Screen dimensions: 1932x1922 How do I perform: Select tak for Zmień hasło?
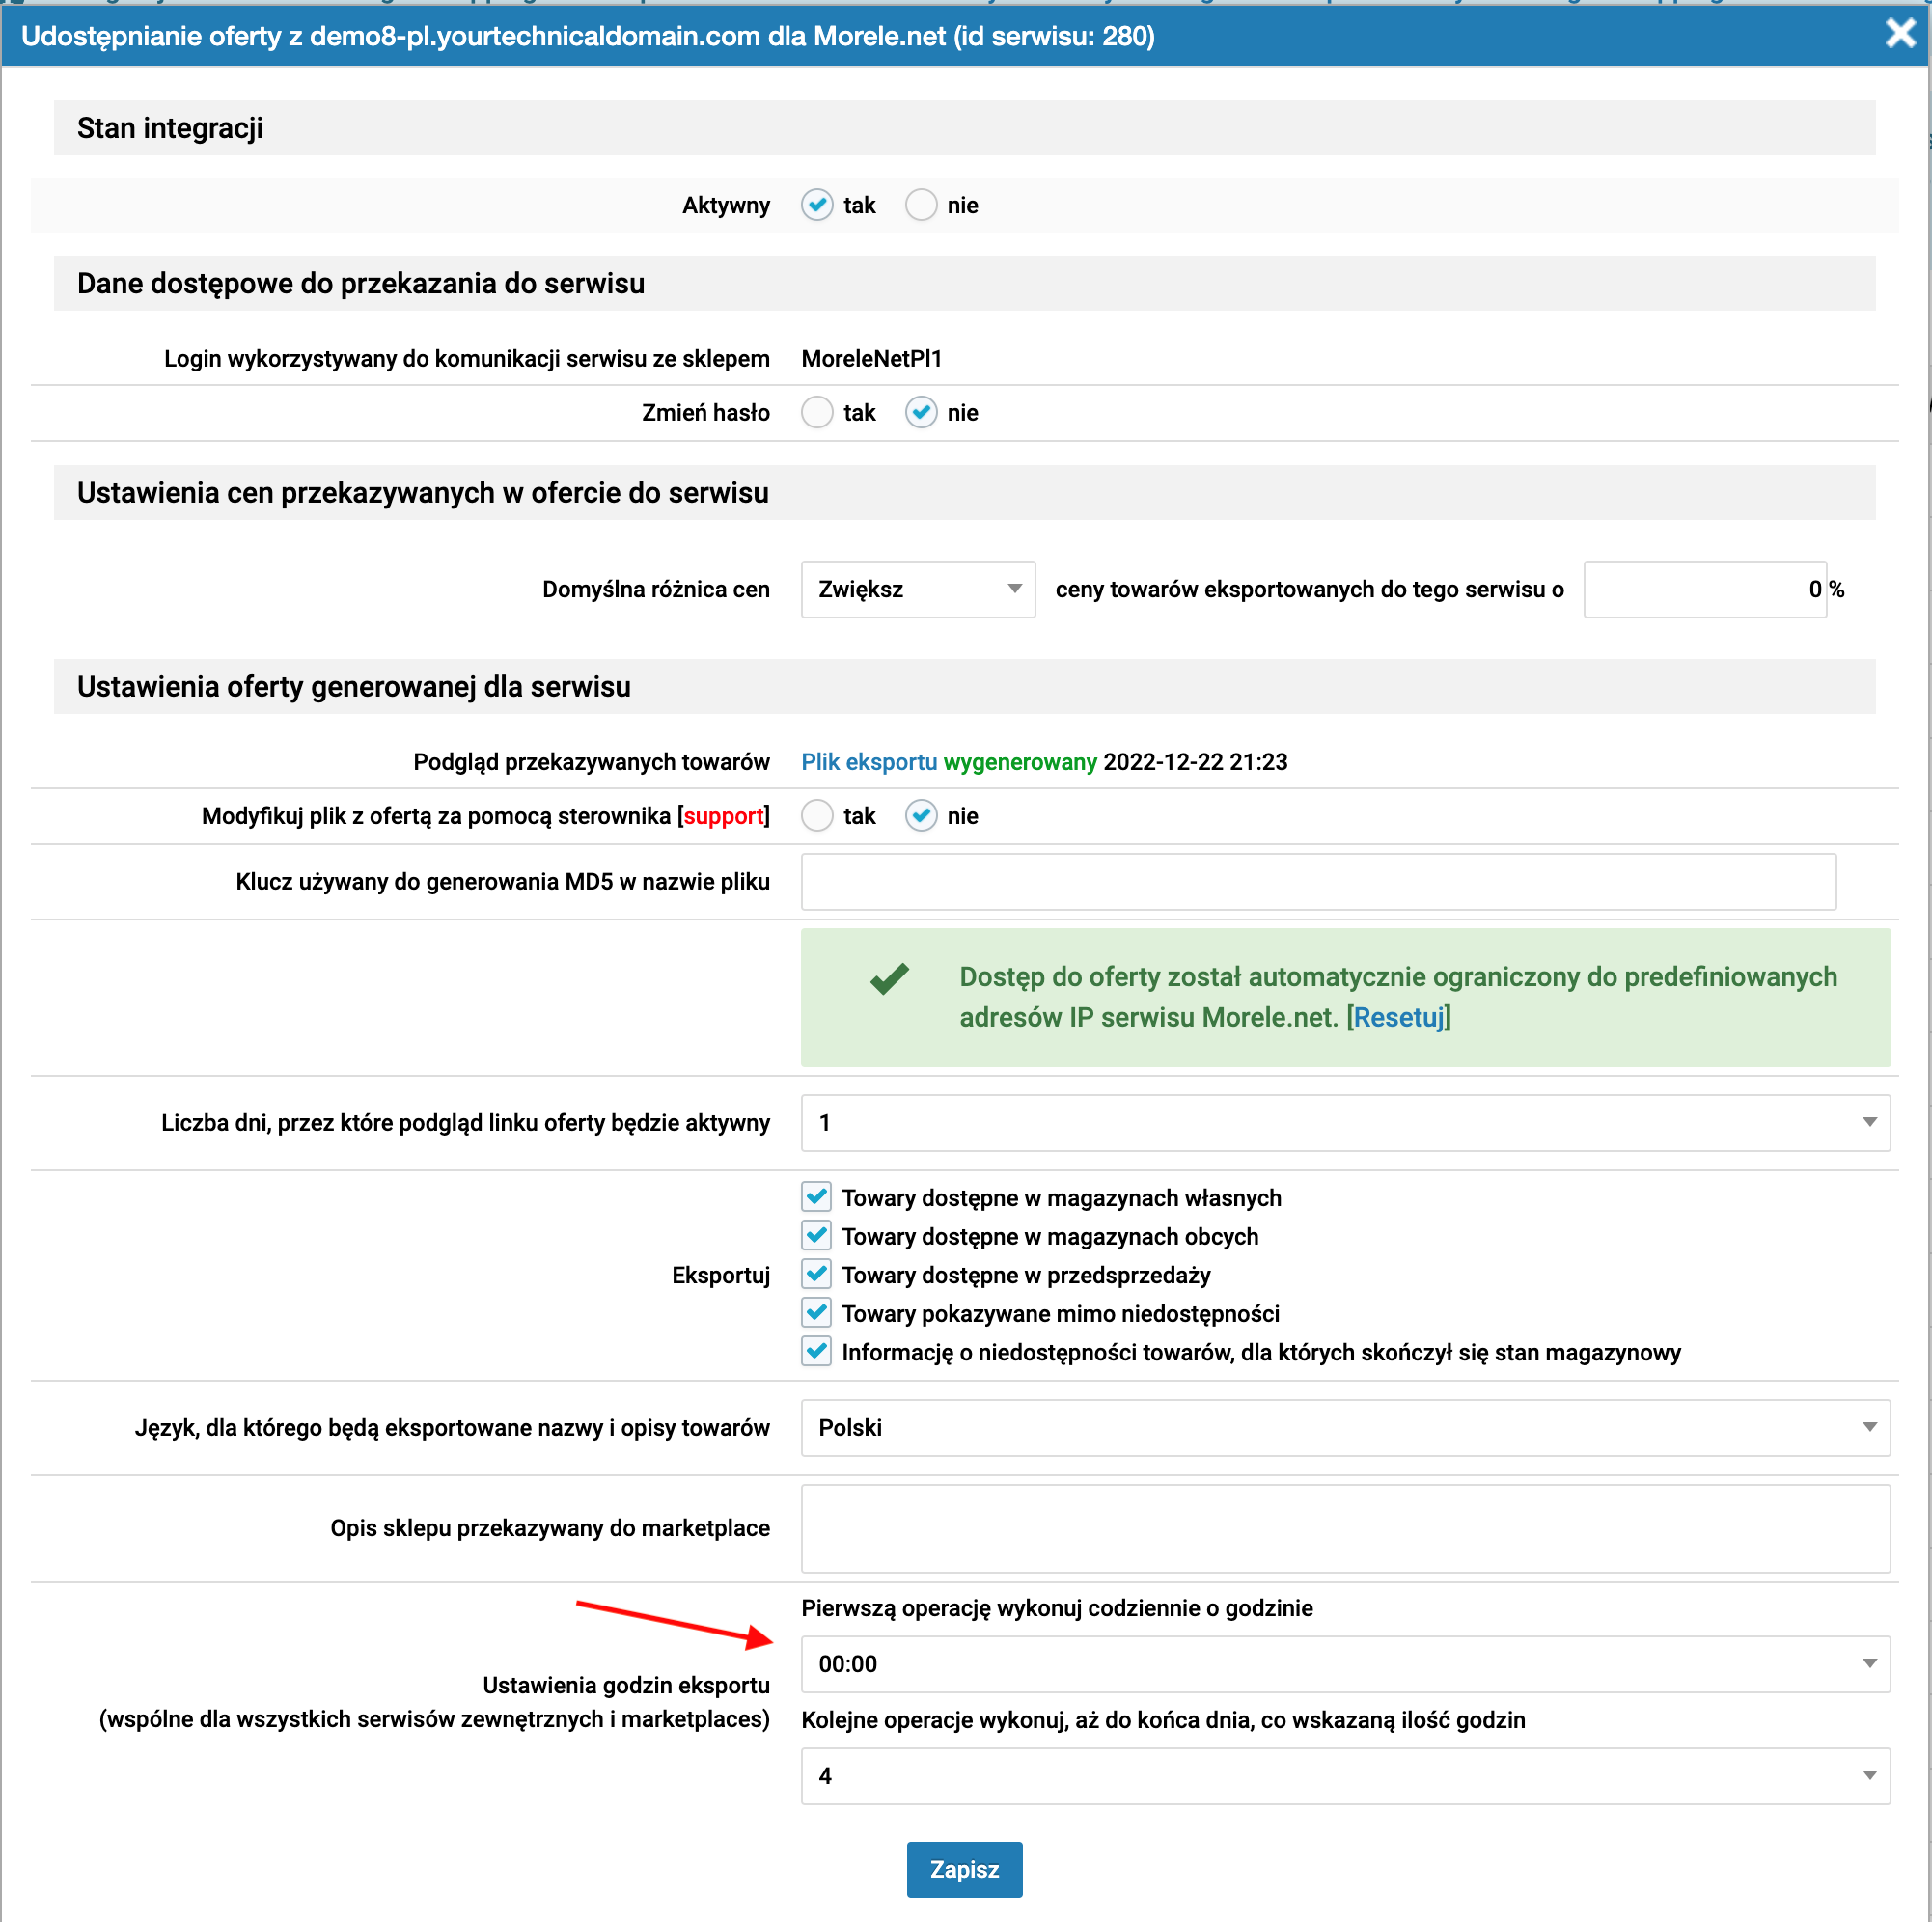click(817, 412)
